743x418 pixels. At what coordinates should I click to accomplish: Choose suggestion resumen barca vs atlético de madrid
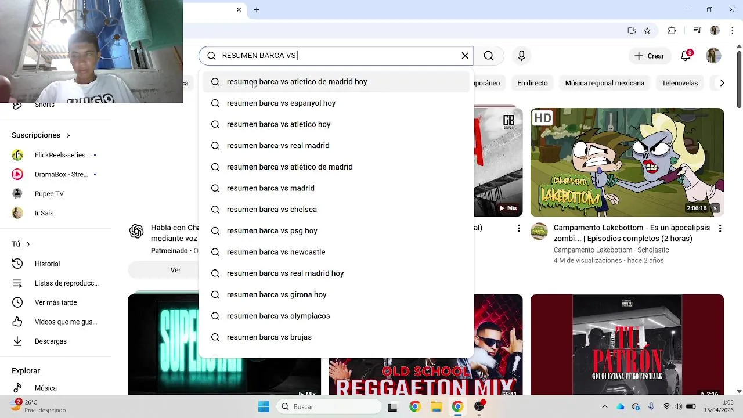(336, 167)
